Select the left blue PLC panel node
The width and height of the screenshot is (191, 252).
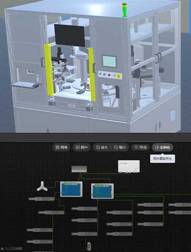[x=71, y=189]
